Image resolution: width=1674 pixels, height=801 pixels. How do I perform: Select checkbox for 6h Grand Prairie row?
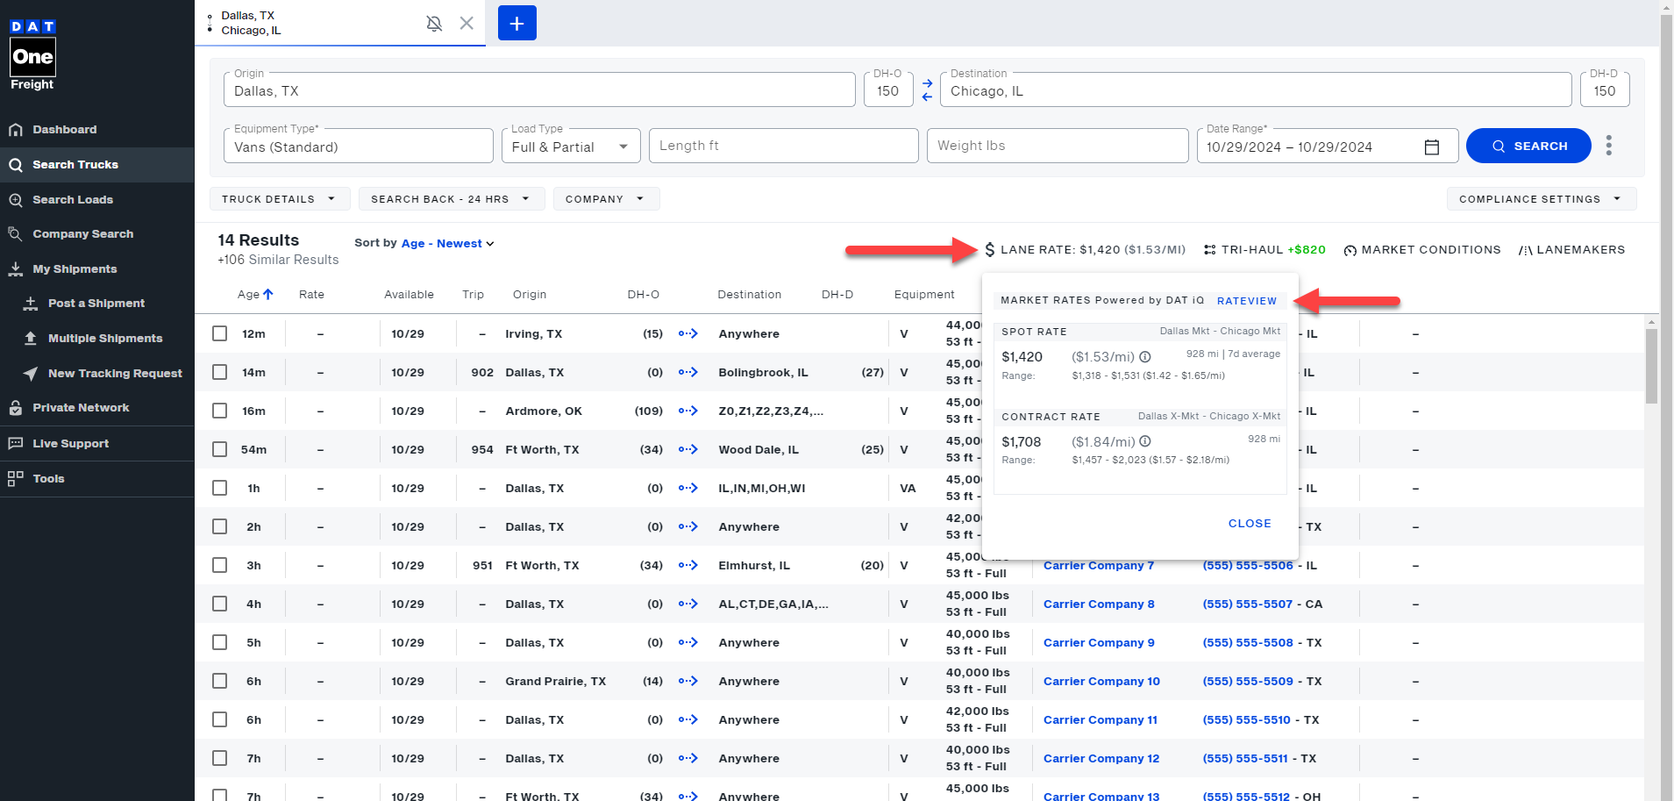click(x=220, y=681)
